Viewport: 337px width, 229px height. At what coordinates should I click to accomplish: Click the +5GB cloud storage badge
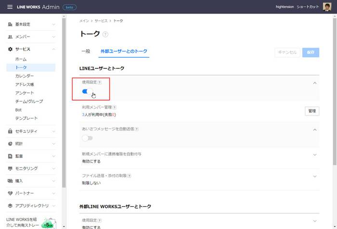click(x=48, y=225)
